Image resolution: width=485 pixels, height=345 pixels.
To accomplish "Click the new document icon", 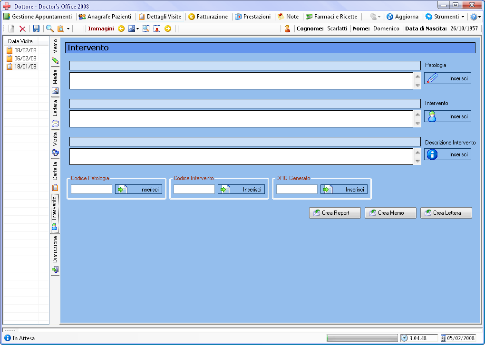I will point(11,29).
